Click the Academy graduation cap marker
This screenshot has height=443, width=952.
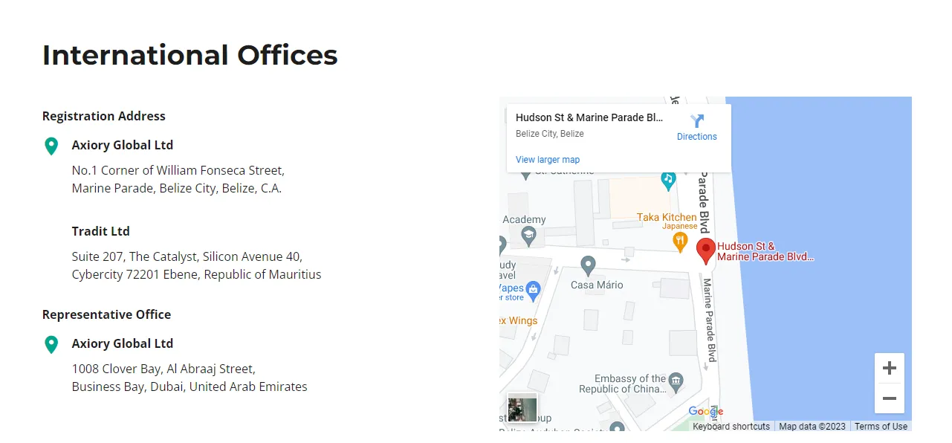coord(528,237)
